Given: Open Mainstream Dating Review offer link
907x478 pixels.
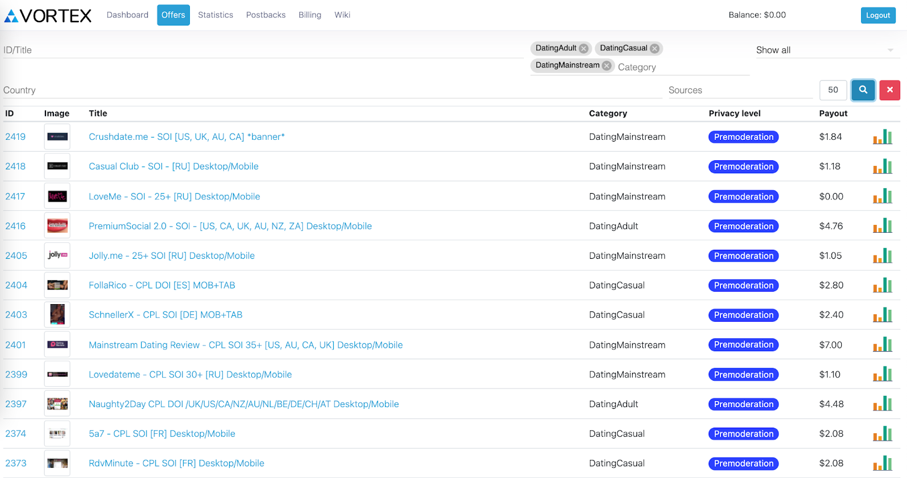Looking at the screenshot, I should [x=245, y=345].
